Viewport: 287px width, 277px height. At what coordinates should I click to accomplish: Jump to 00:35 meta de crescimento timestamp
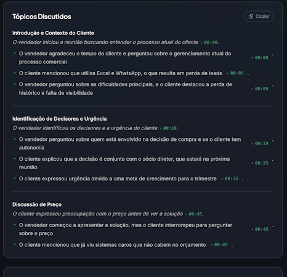point(230,179)
